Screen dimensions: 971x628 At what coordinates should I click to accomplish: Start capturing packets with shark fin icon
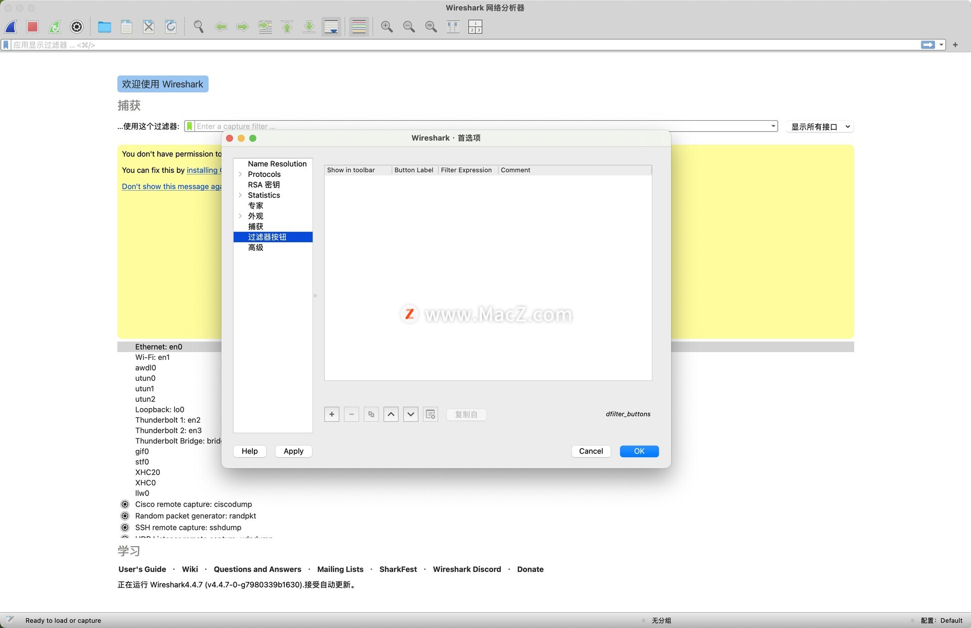(11, 27)
